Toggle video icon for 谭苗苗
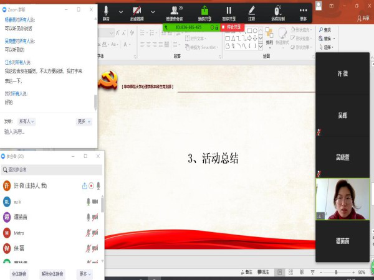The image size is (374, 280). coord(96,217)
